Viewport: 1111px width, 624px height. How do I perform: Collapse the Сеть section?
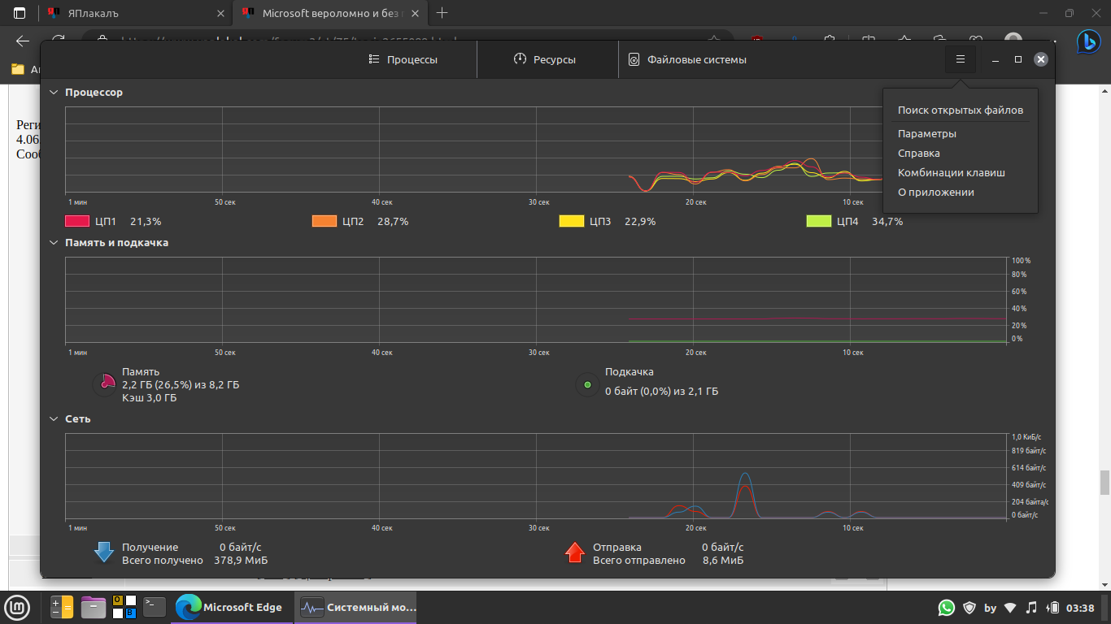[54, 419]
